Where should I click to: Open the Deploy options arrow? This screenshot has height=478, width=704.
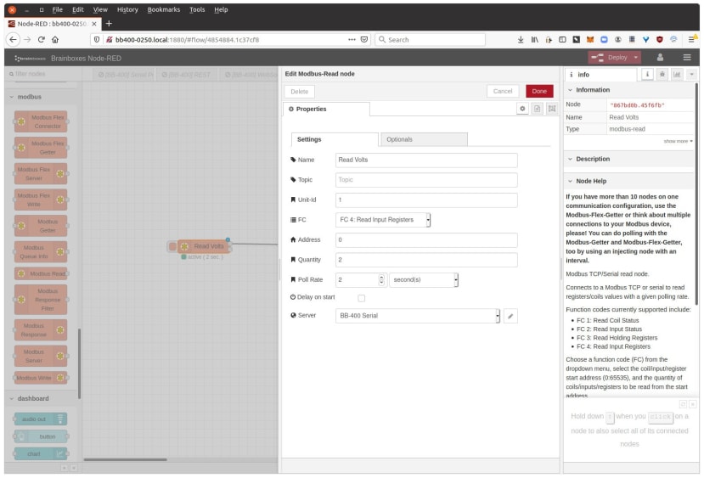pos(636,58)
